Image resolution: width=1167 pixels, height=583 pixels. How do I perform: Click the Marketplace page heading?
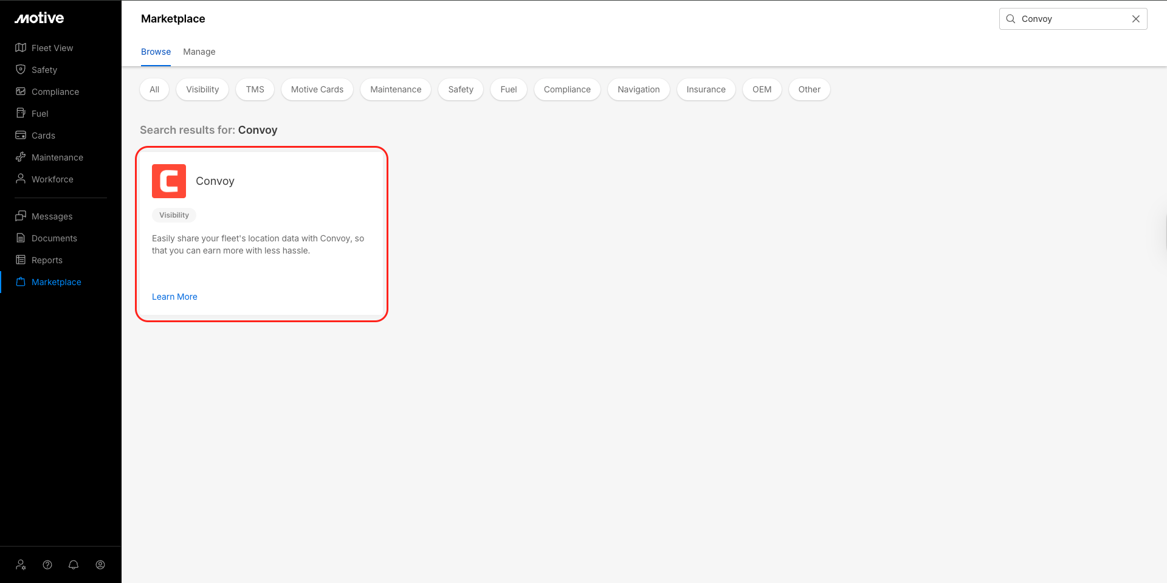click(x=173, y=19)
